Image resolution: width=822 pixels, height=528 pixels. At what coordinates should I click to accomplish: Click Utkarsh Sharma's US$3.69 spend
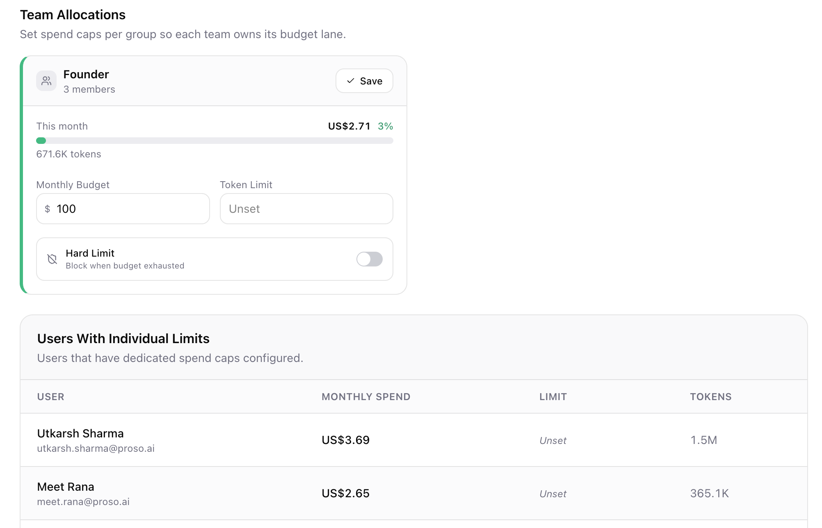coord(346,440)
